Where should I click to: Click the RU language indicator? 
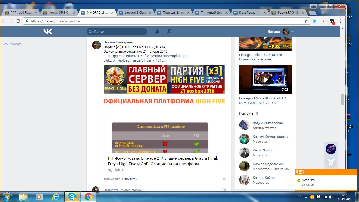pyautogui.click(x=299, y=196)
